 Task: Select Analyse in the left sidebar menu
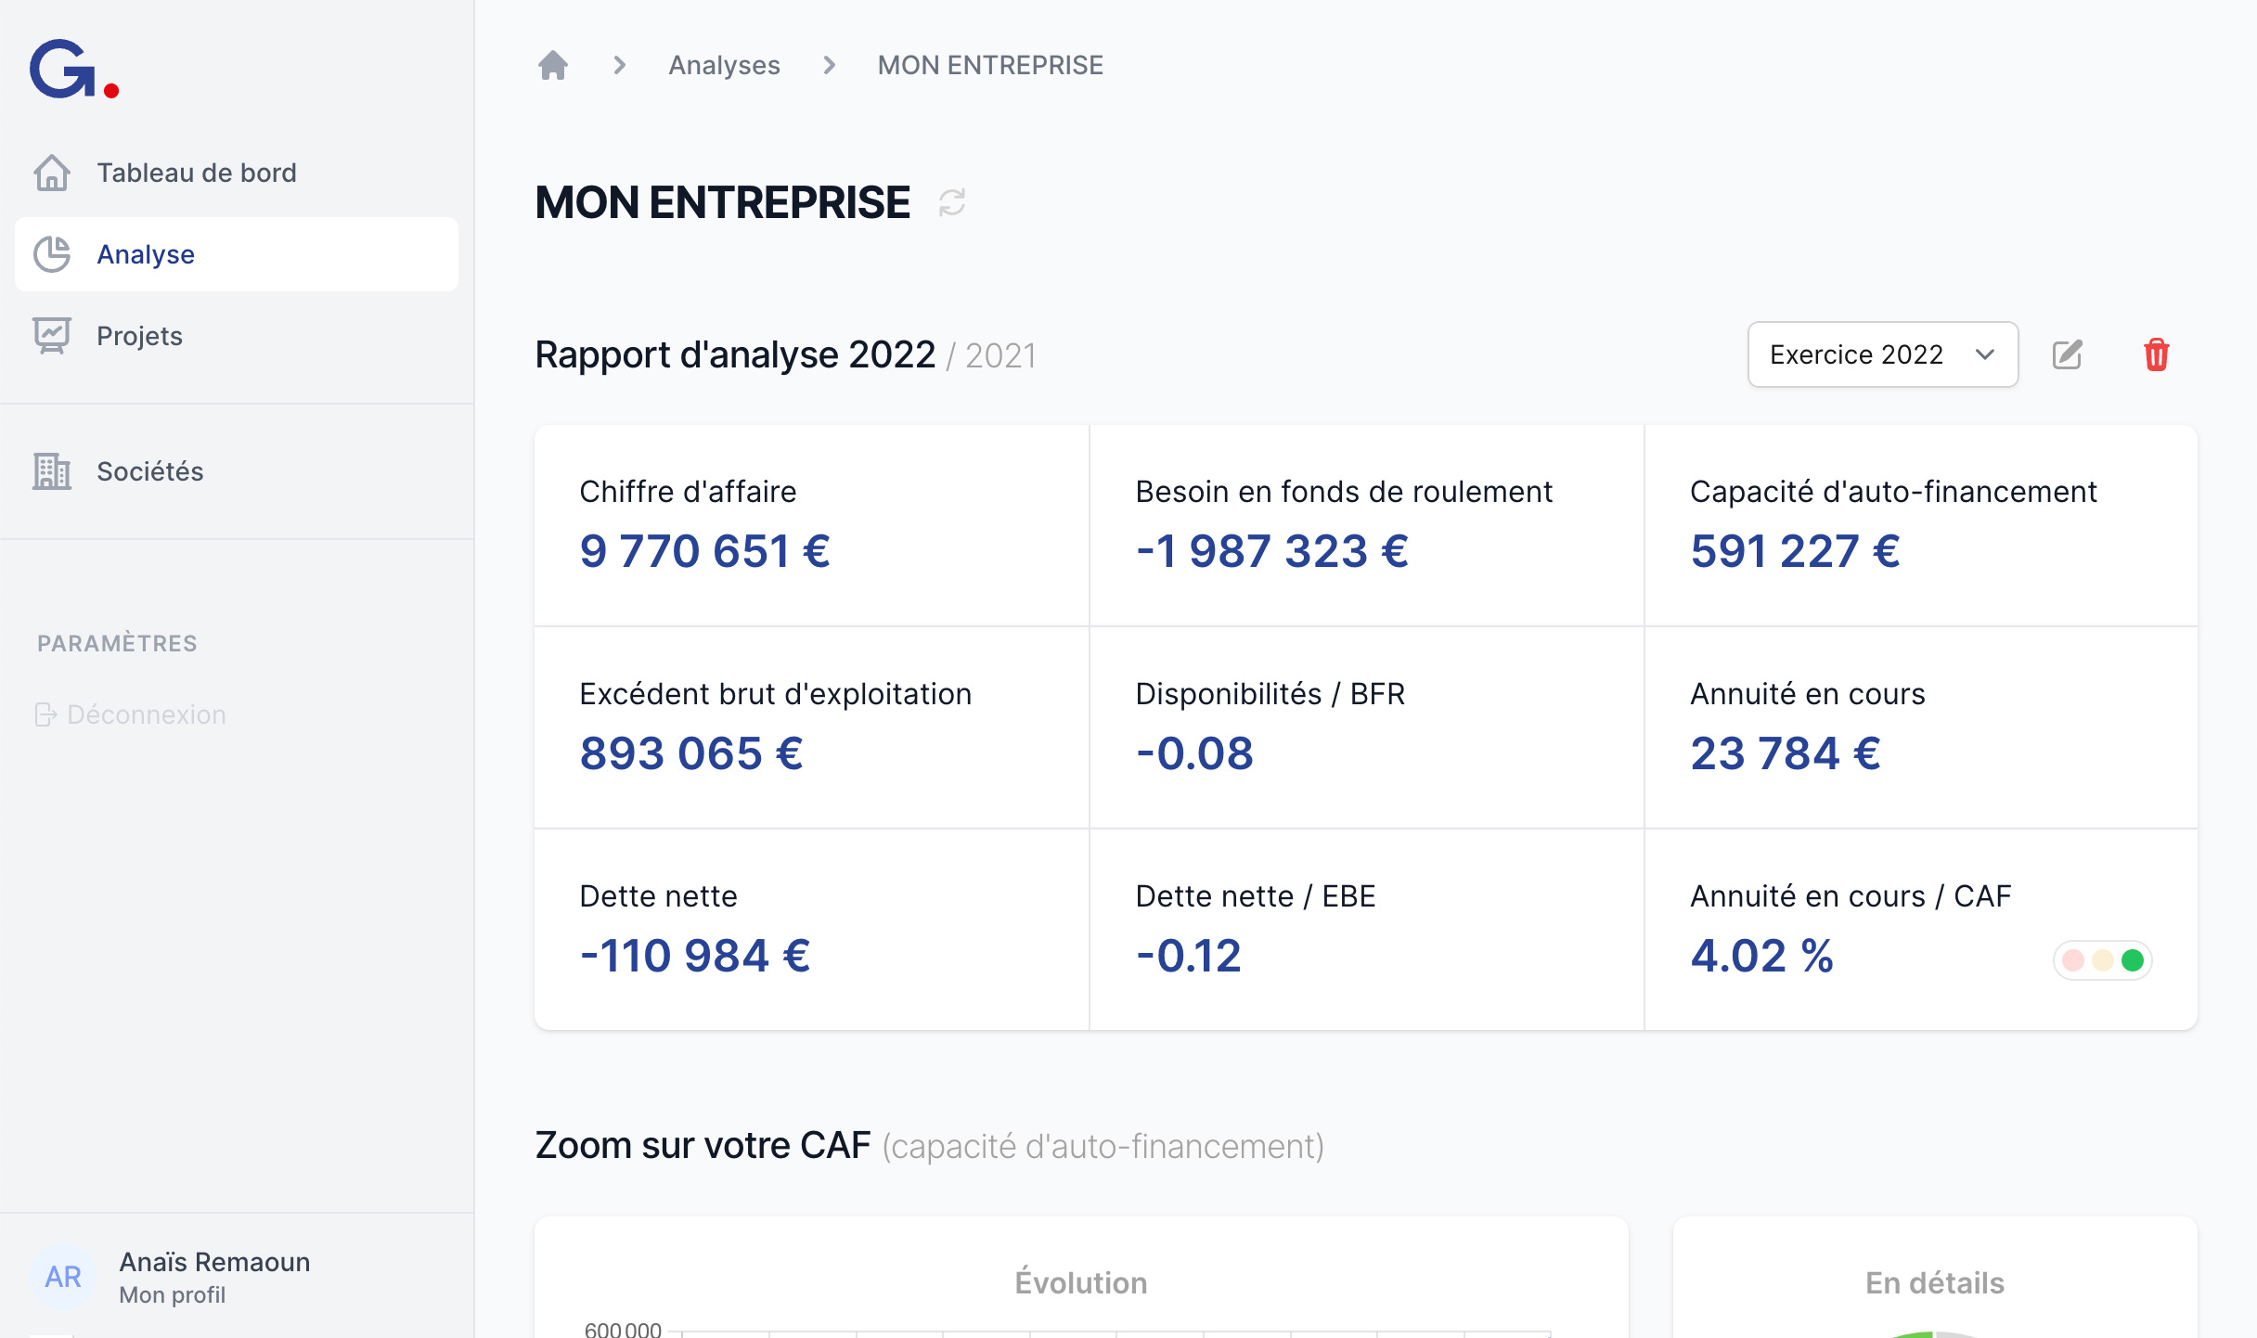[x=146, y=253]
